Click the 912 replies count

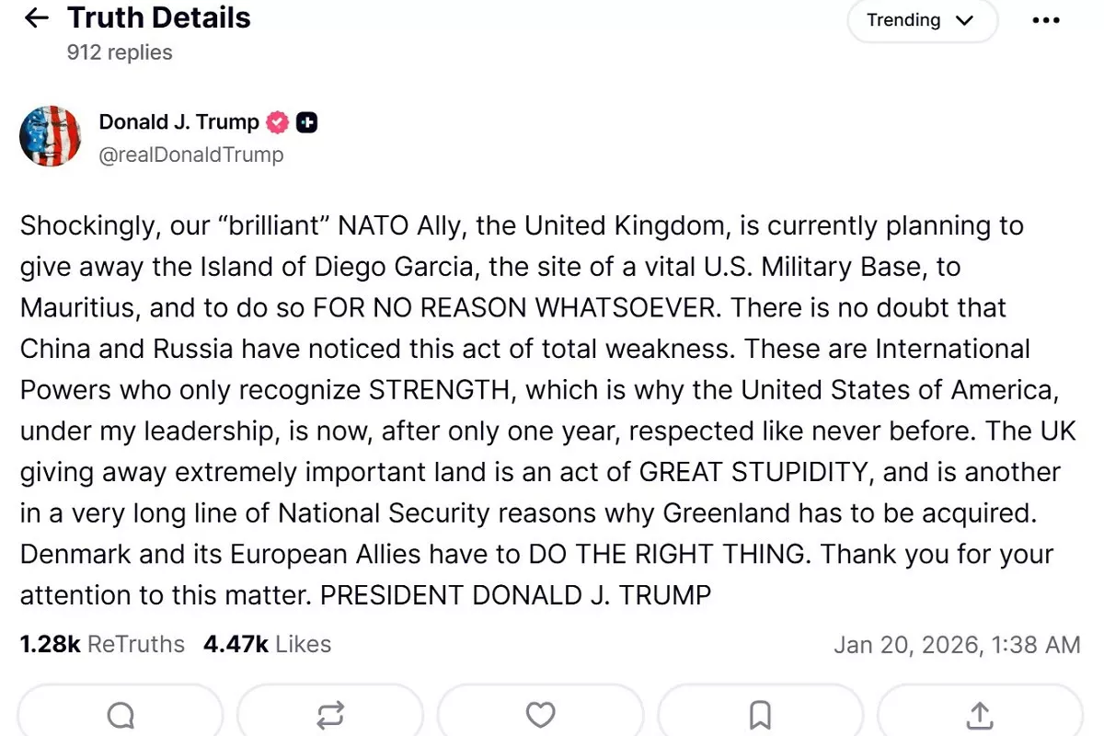tap(120, 52)
